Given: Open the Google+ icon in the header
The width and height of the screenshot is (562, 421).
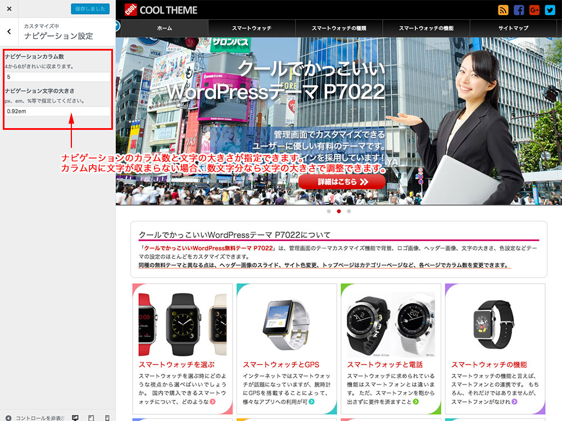Looking at the screenshot, I should (x=534, y=10).
